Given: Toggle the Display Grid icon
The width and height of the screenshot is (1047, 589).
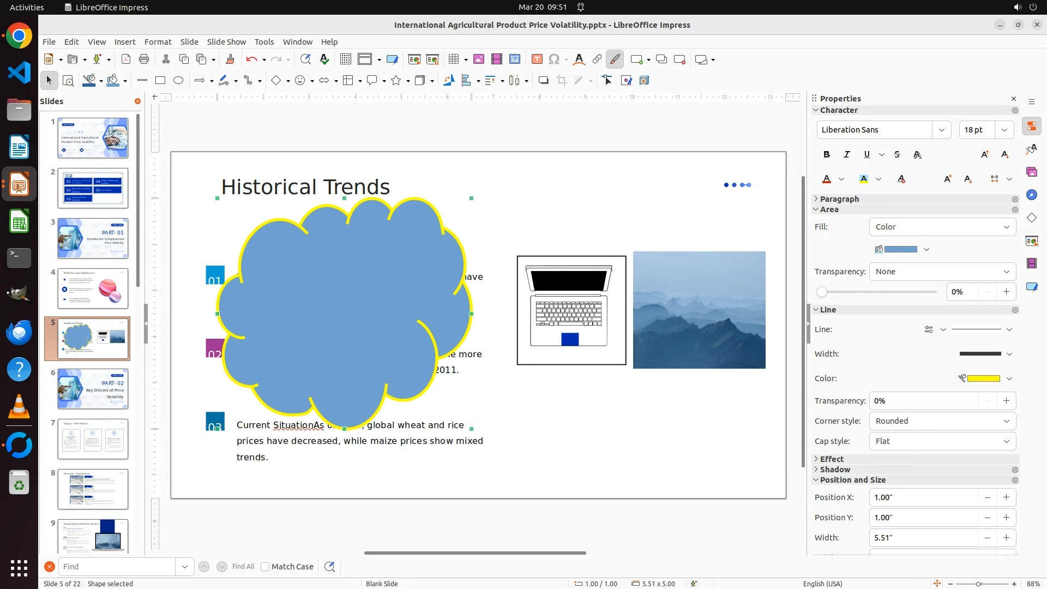Looking at the screenshot, I should click(x=345, y=59).
